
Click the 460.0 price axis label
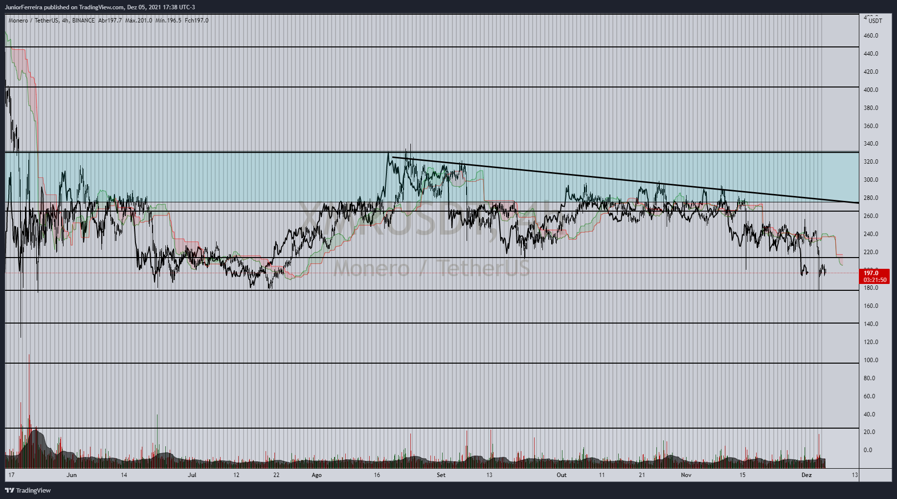871,36
